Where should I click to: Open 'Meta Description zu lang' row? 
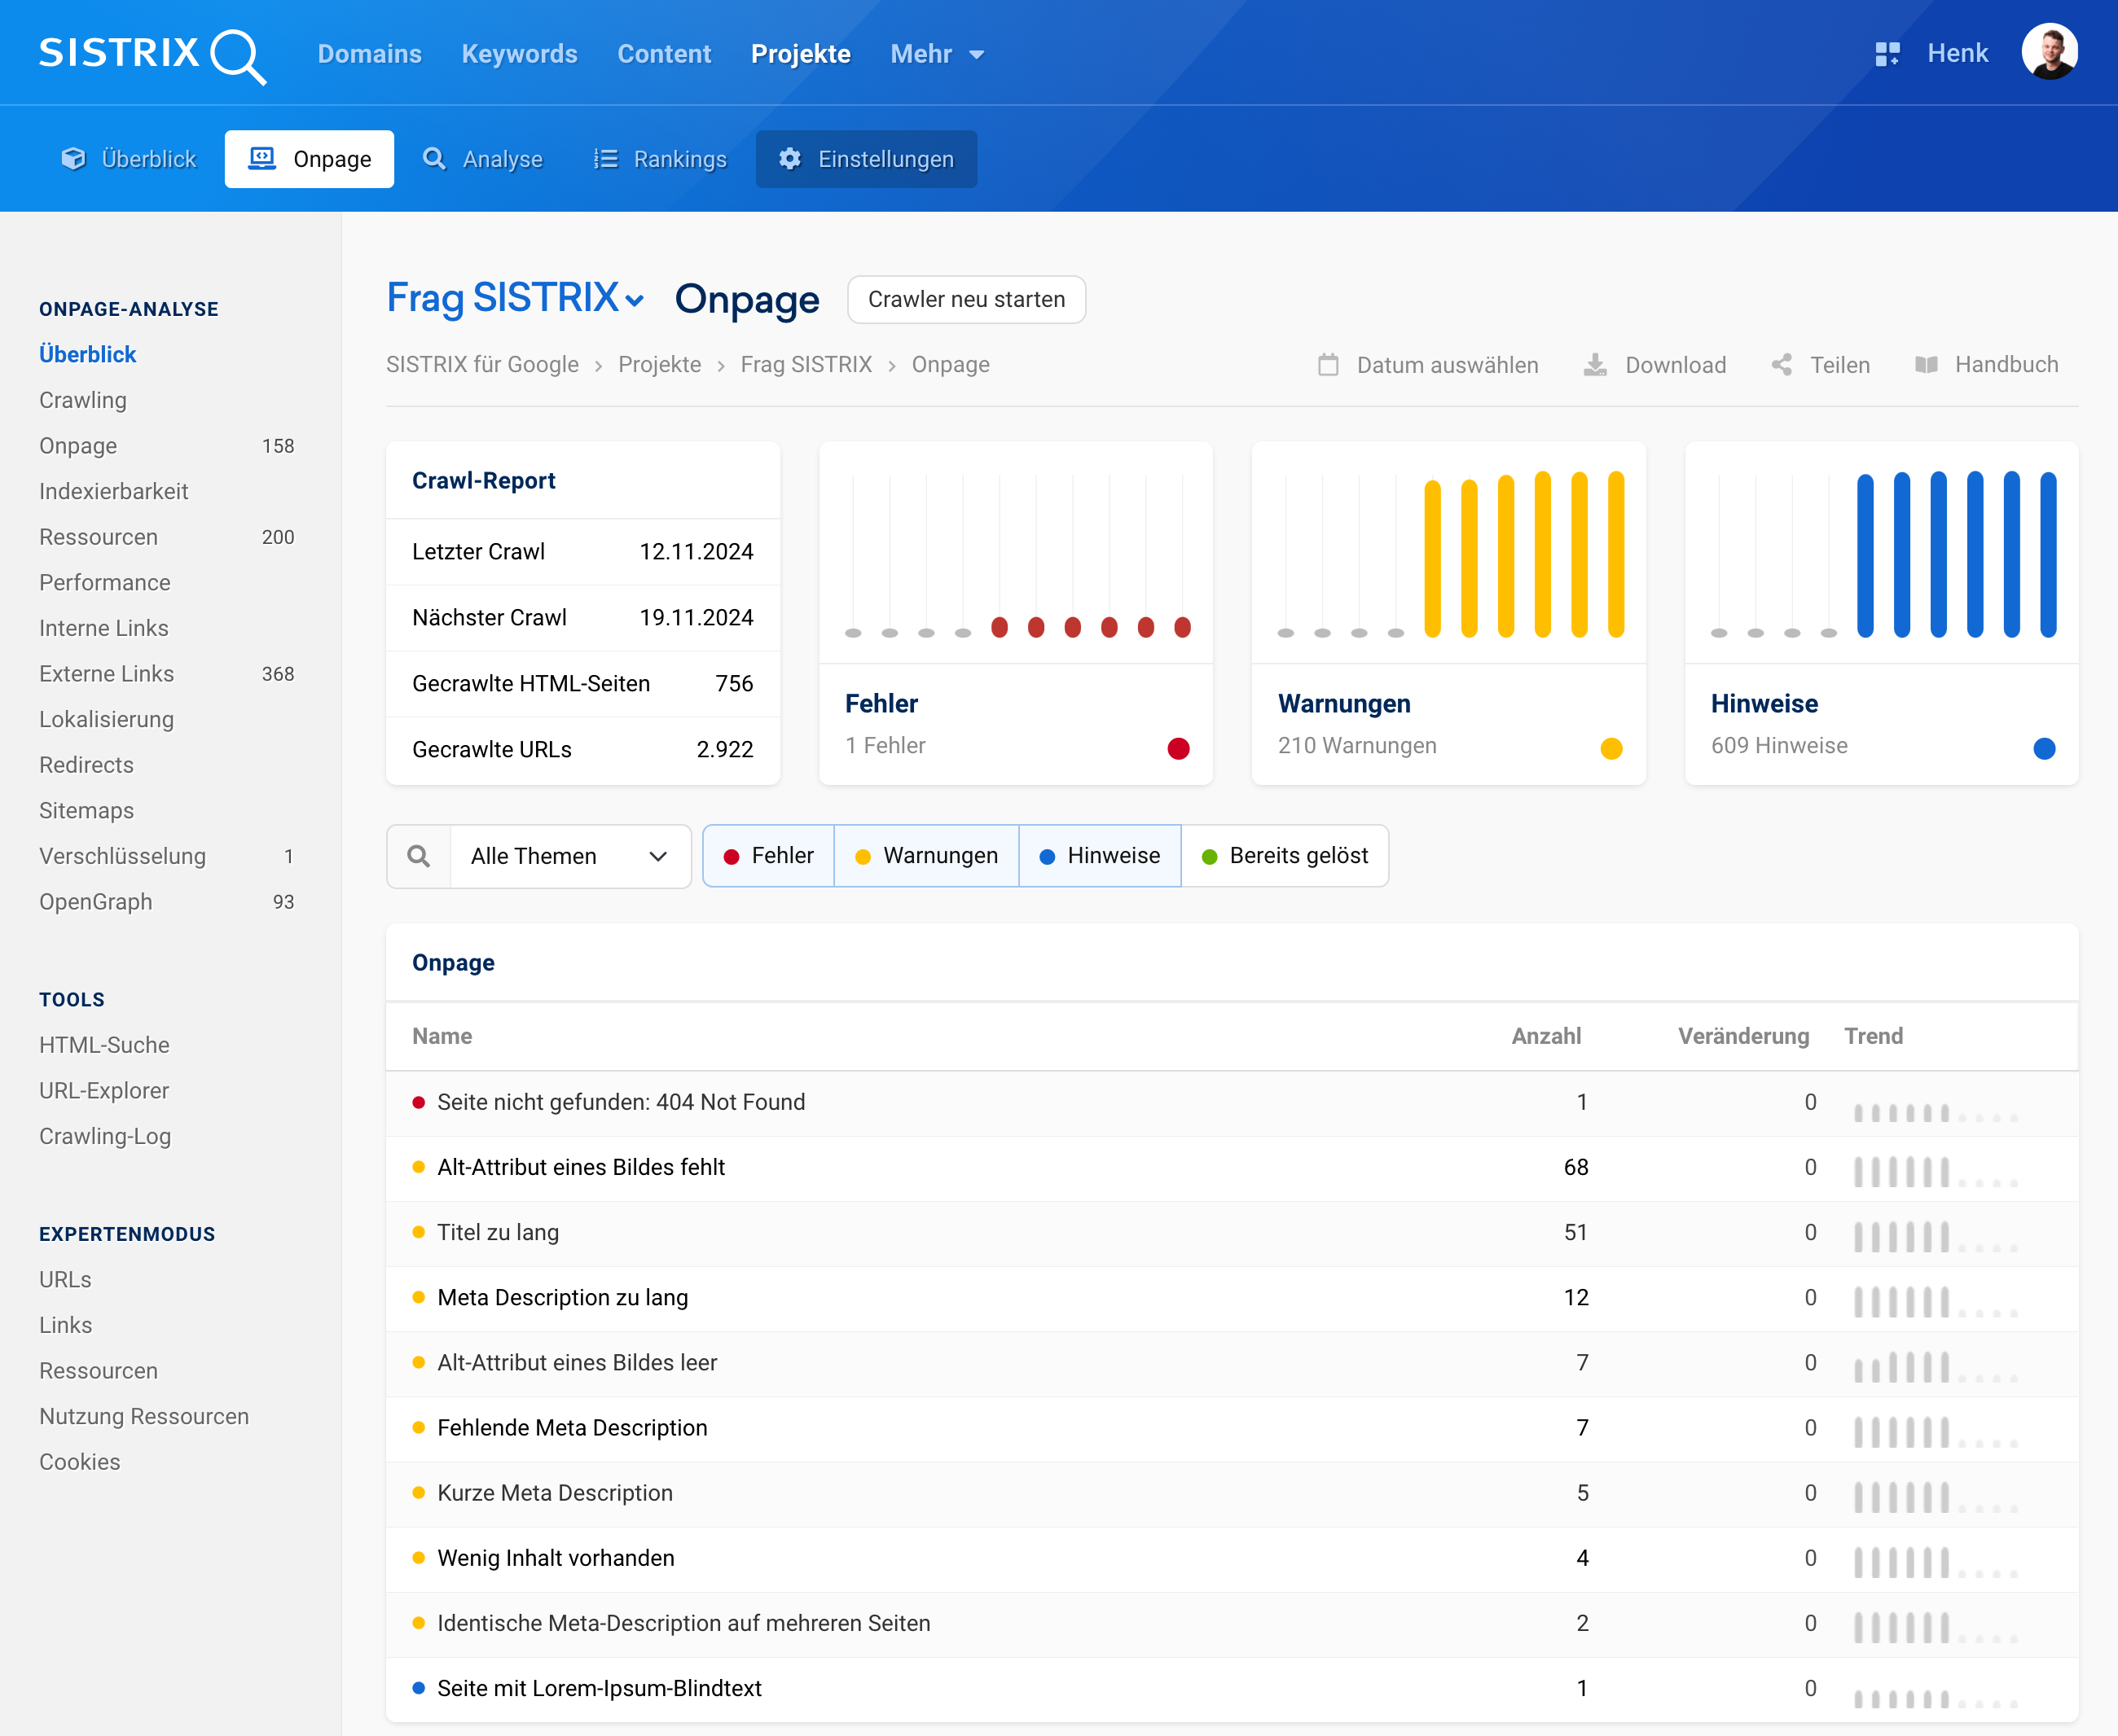tap(1232, 1297)
